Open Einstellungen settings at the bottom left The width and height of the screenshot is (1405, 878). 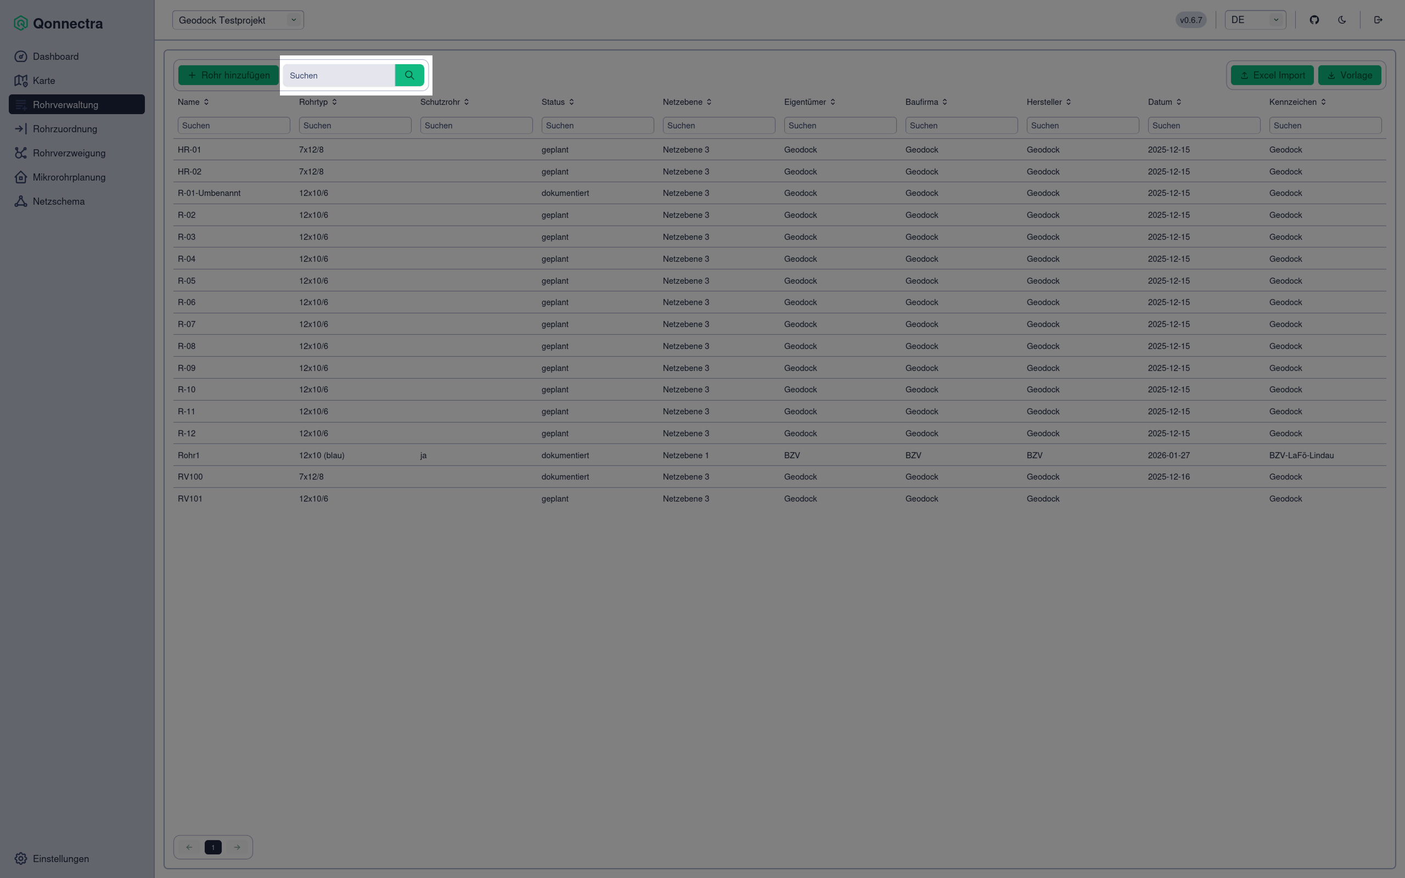point(60,858)
